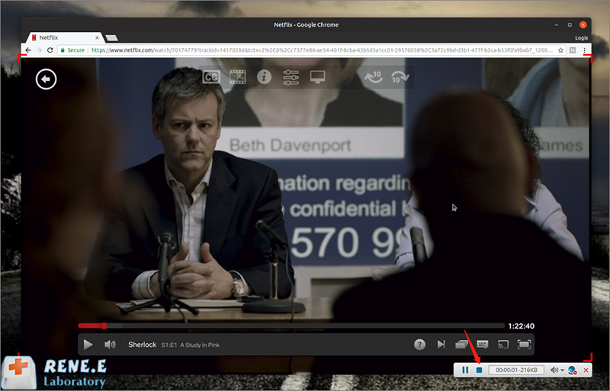
Task: Click the monitor display icon
Action: pyautogui.click(x=317, y=77)
